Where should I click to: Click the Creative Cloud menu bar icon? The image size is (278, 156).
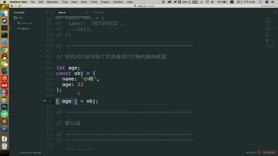[x=169, y=2]
